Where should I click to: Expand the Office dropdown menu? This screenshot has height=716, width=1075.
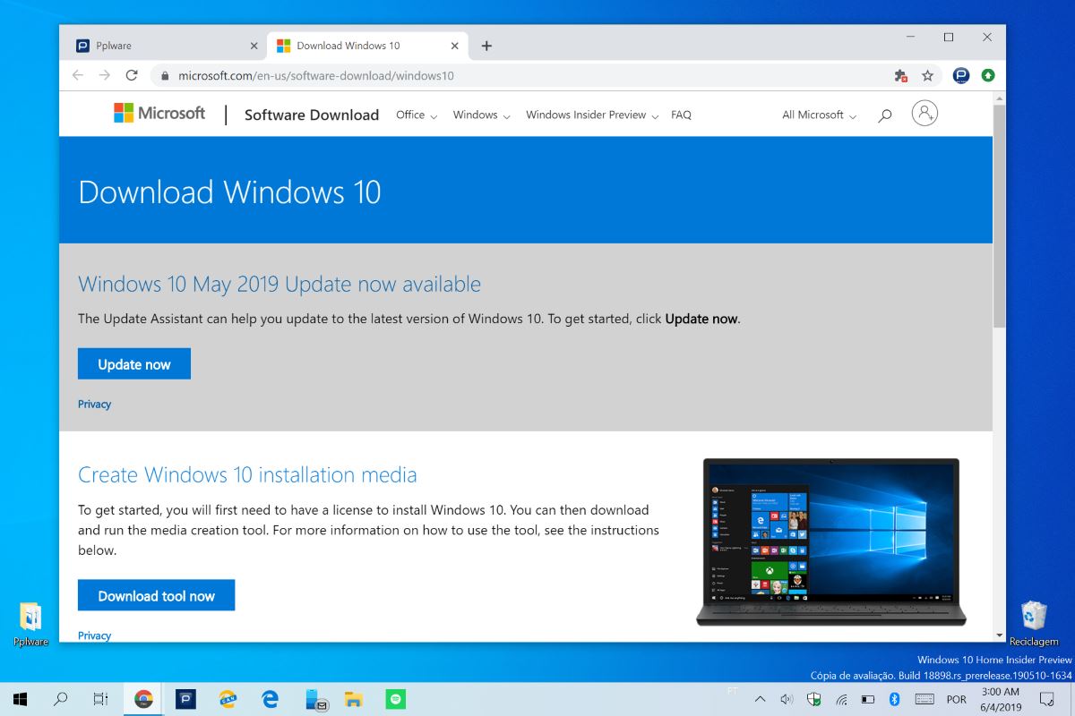click(x=416, y=115)
